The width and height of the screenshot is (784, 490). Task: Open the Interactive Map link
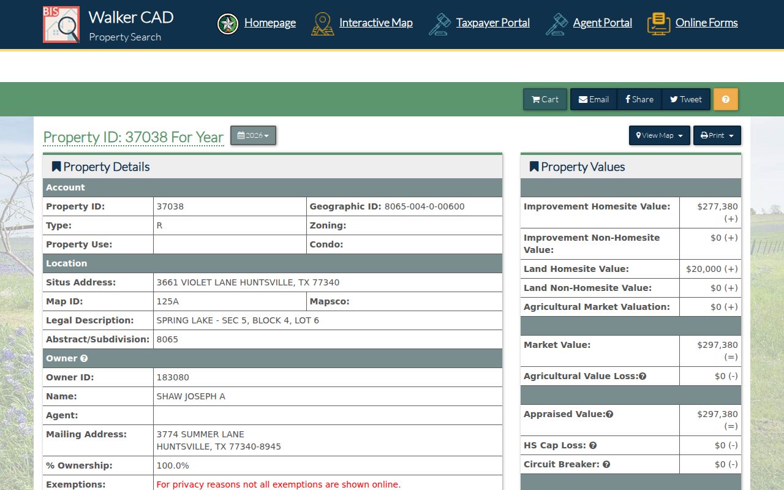tap(376, 23)
